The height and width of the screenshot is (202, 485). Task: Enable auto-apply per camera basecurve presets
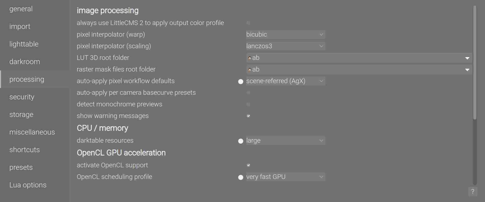[248, 93]
